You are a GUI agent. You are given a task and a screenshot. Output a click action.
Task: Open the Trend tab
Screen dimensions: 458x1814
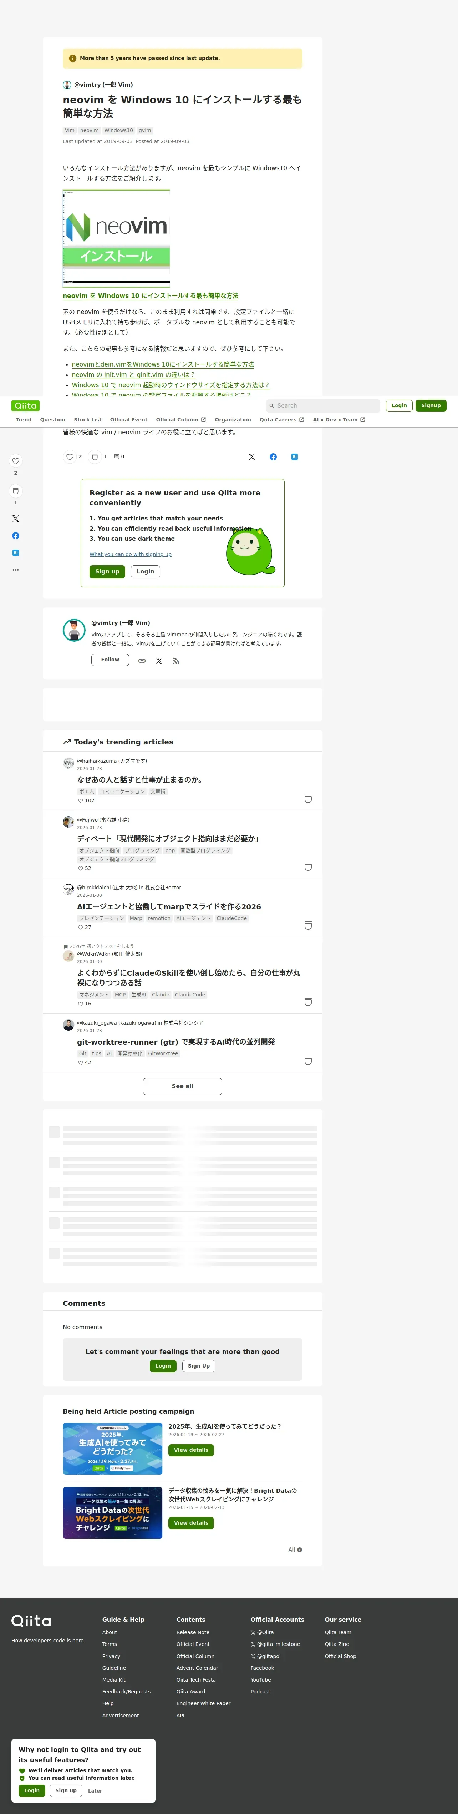23,420
